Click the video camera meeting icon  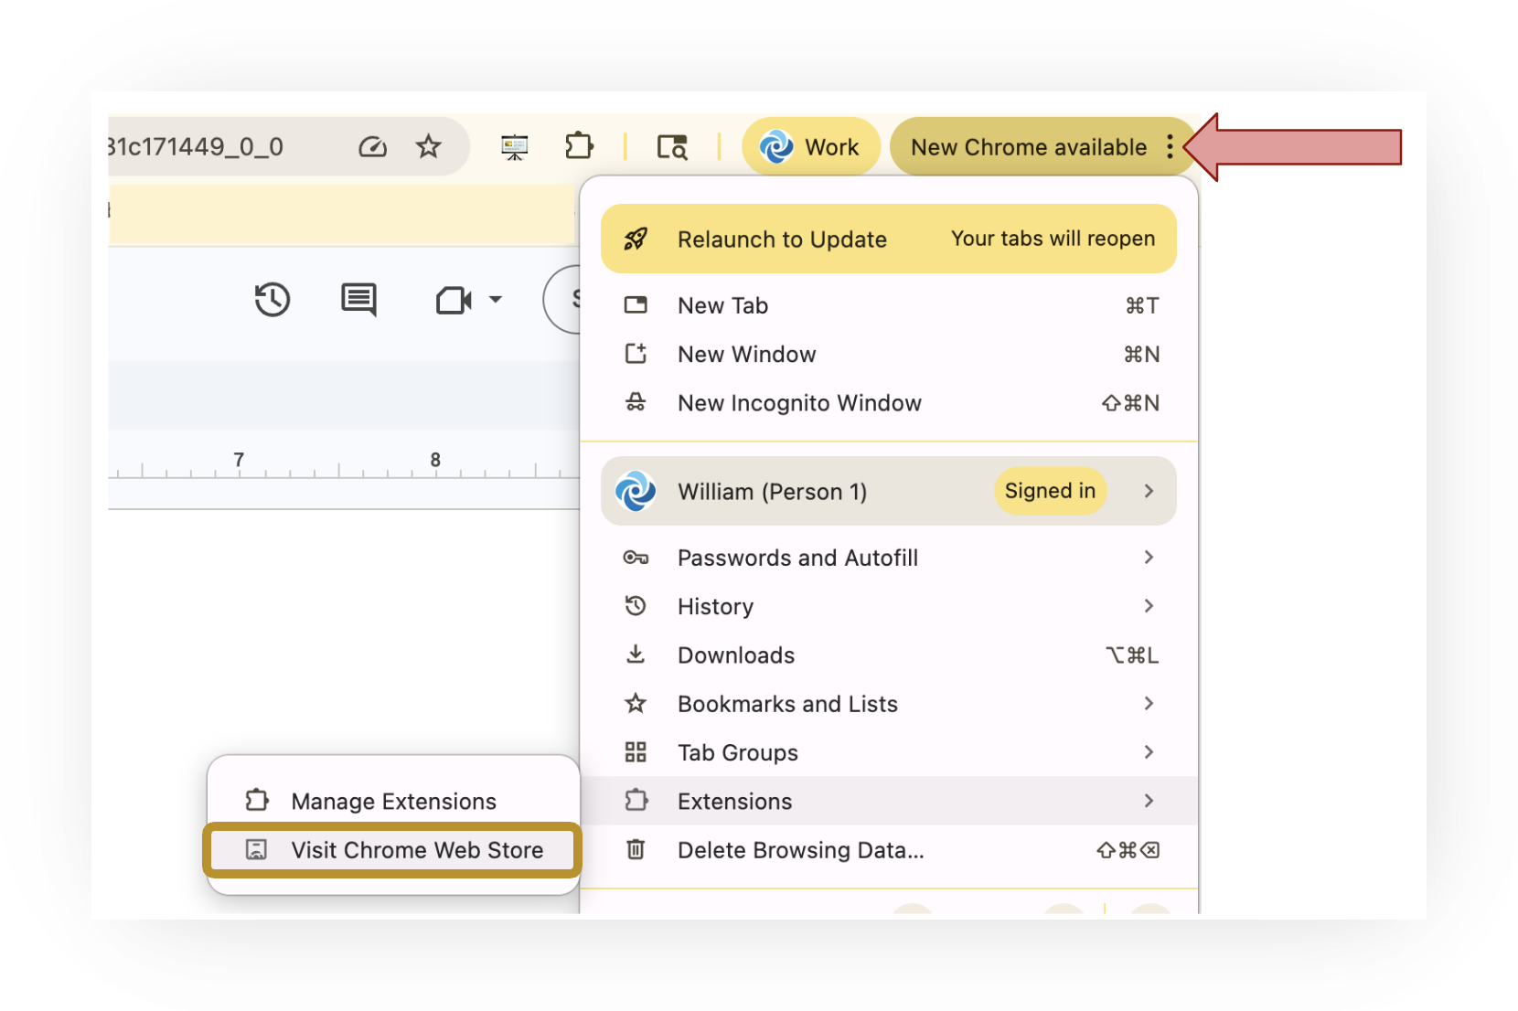454,300
